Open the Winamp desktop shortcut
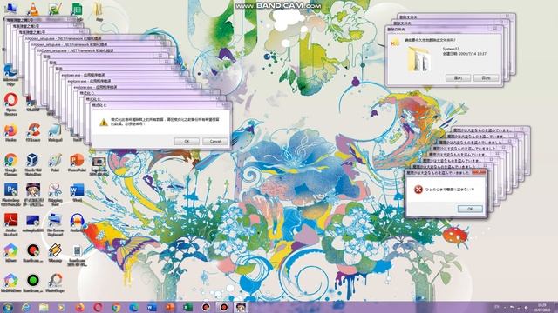Viewport: 558px width, 313px height. pyautogui.click(x=55, y=253)
